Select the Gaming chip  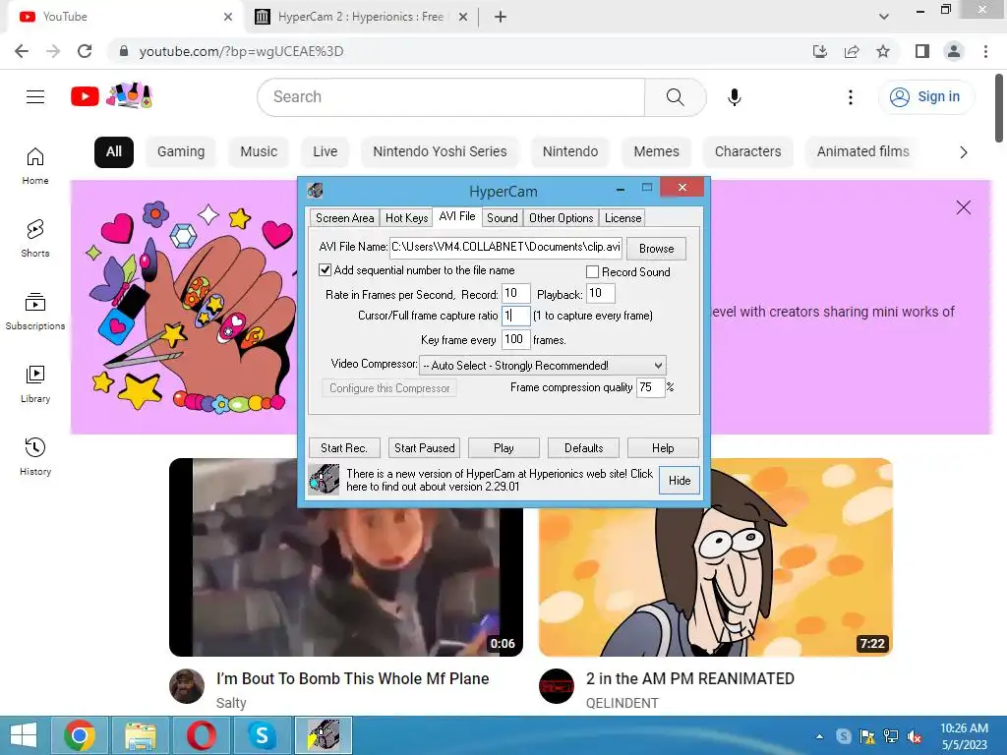181,152
